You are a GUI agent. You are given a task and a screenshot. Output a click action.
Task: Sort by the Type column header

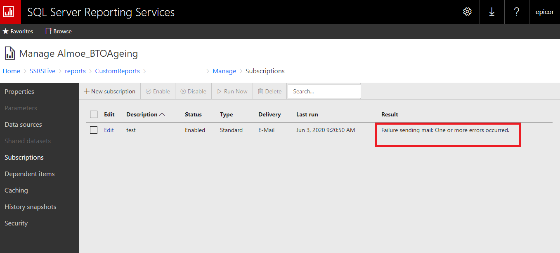click(x=226, y=114)
